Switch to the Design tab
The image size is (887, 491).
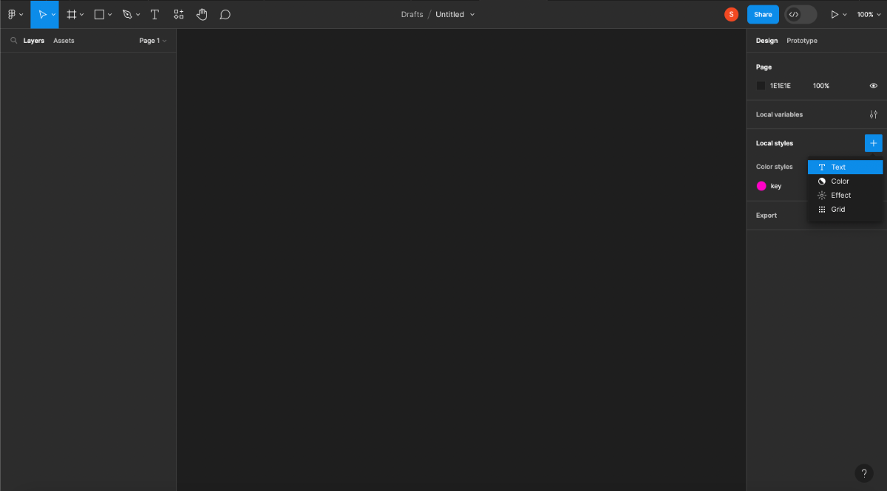pos(767,41)
